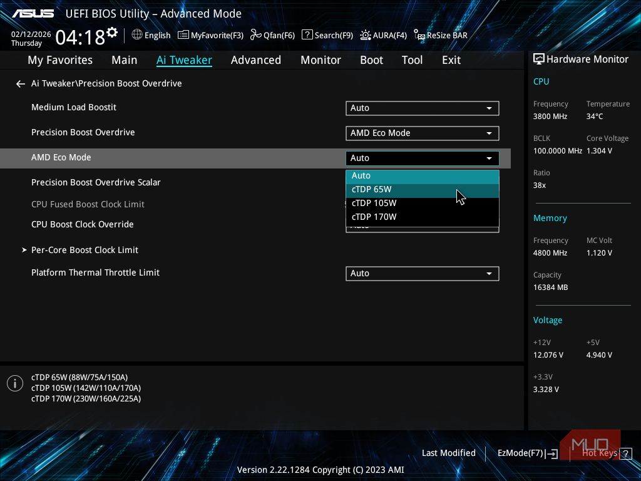
Task: Open Precision Boost Overdrive dropdown
Action: [x=423, y=133]
